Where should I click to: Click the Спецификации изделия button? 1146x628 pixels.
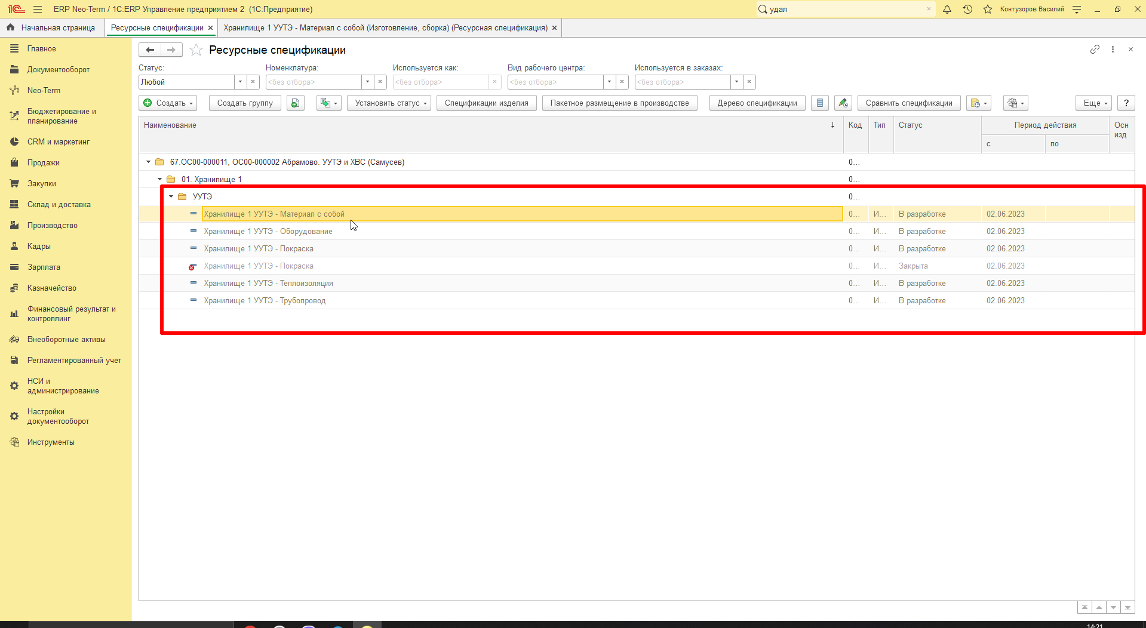pos(486,103)
